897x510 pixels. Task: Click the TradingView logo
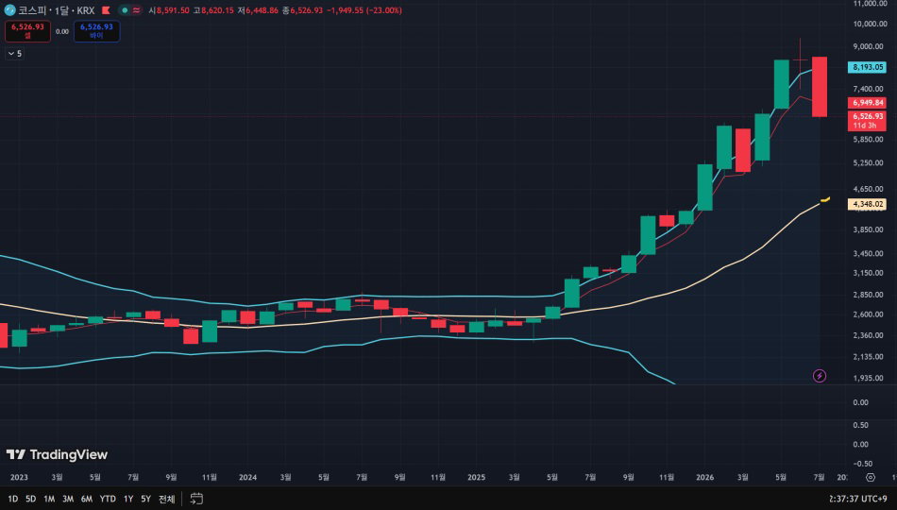pyautogui.click(x=57, y=454)
